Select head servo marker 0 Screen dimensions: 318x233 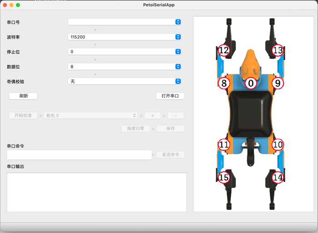coord(251,83)
